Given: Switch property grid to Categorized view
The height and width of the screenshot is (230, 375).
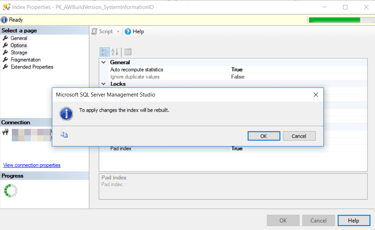Looking at the screenshot, I should click(x=104, y=52).
